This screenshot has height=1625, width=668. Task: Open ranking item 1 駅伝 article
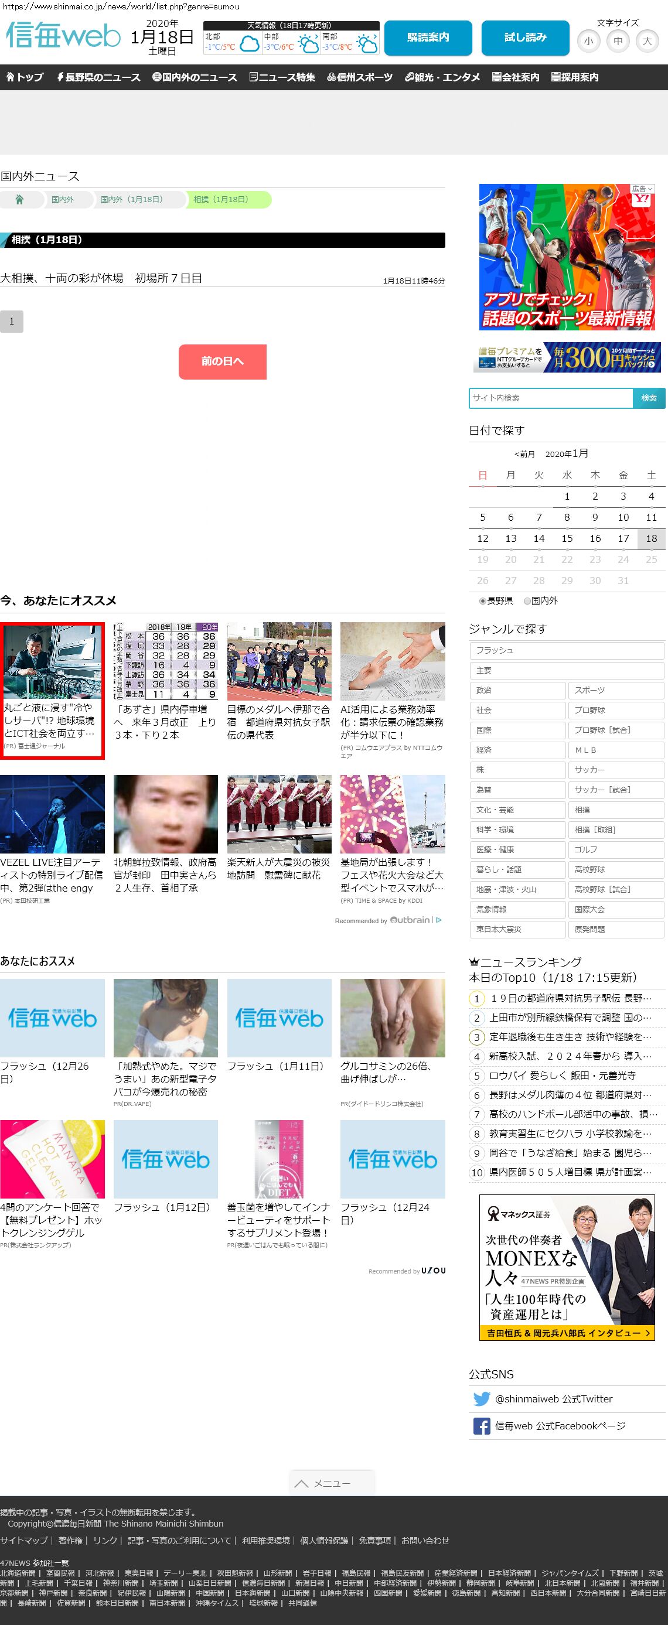(570, 998)
